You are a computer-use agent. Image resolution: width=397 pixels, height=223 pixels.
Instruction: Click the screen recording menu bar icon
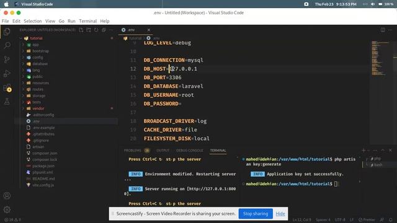[x=306, y=4]
